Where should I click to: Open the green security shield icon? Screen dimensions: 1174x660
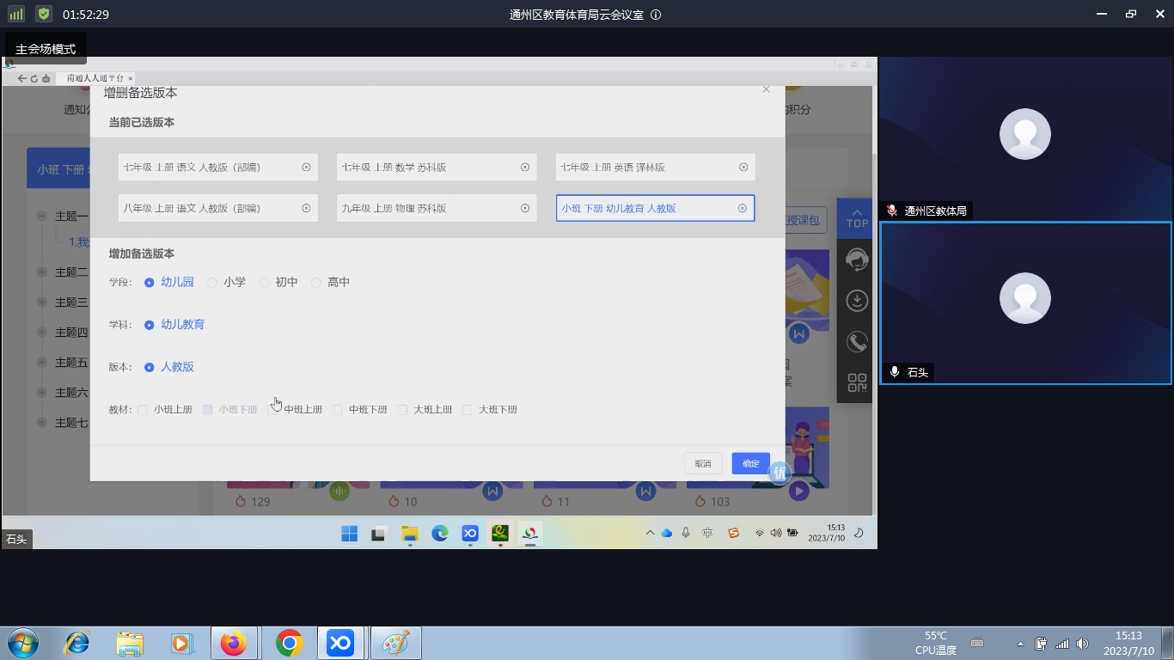(x=44, y=15)
